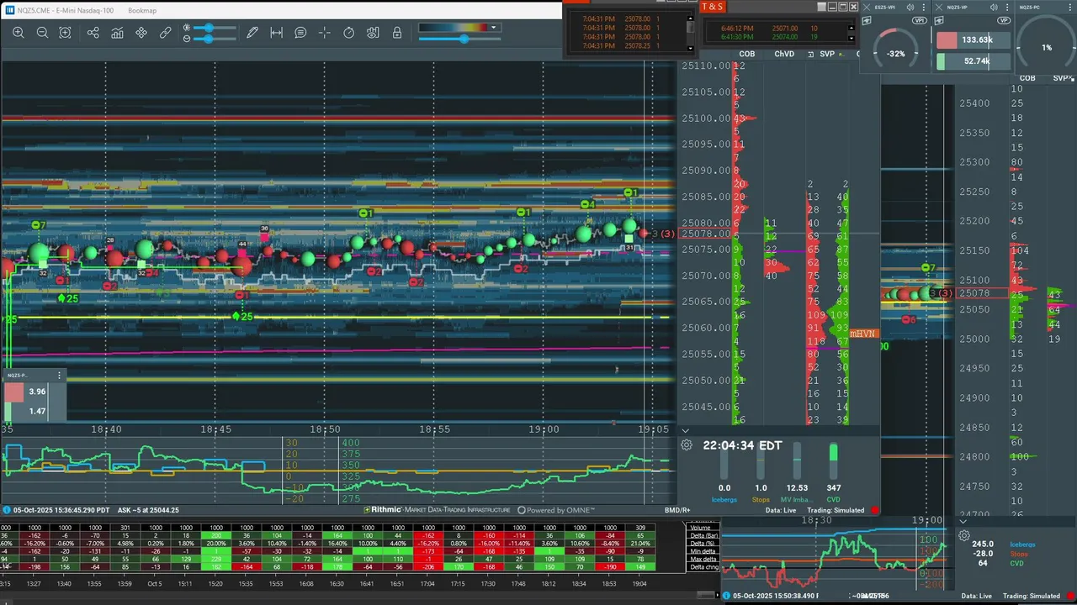Click info icon beside 05-Oct-2025 15:50:38

(x=726, y=596)
